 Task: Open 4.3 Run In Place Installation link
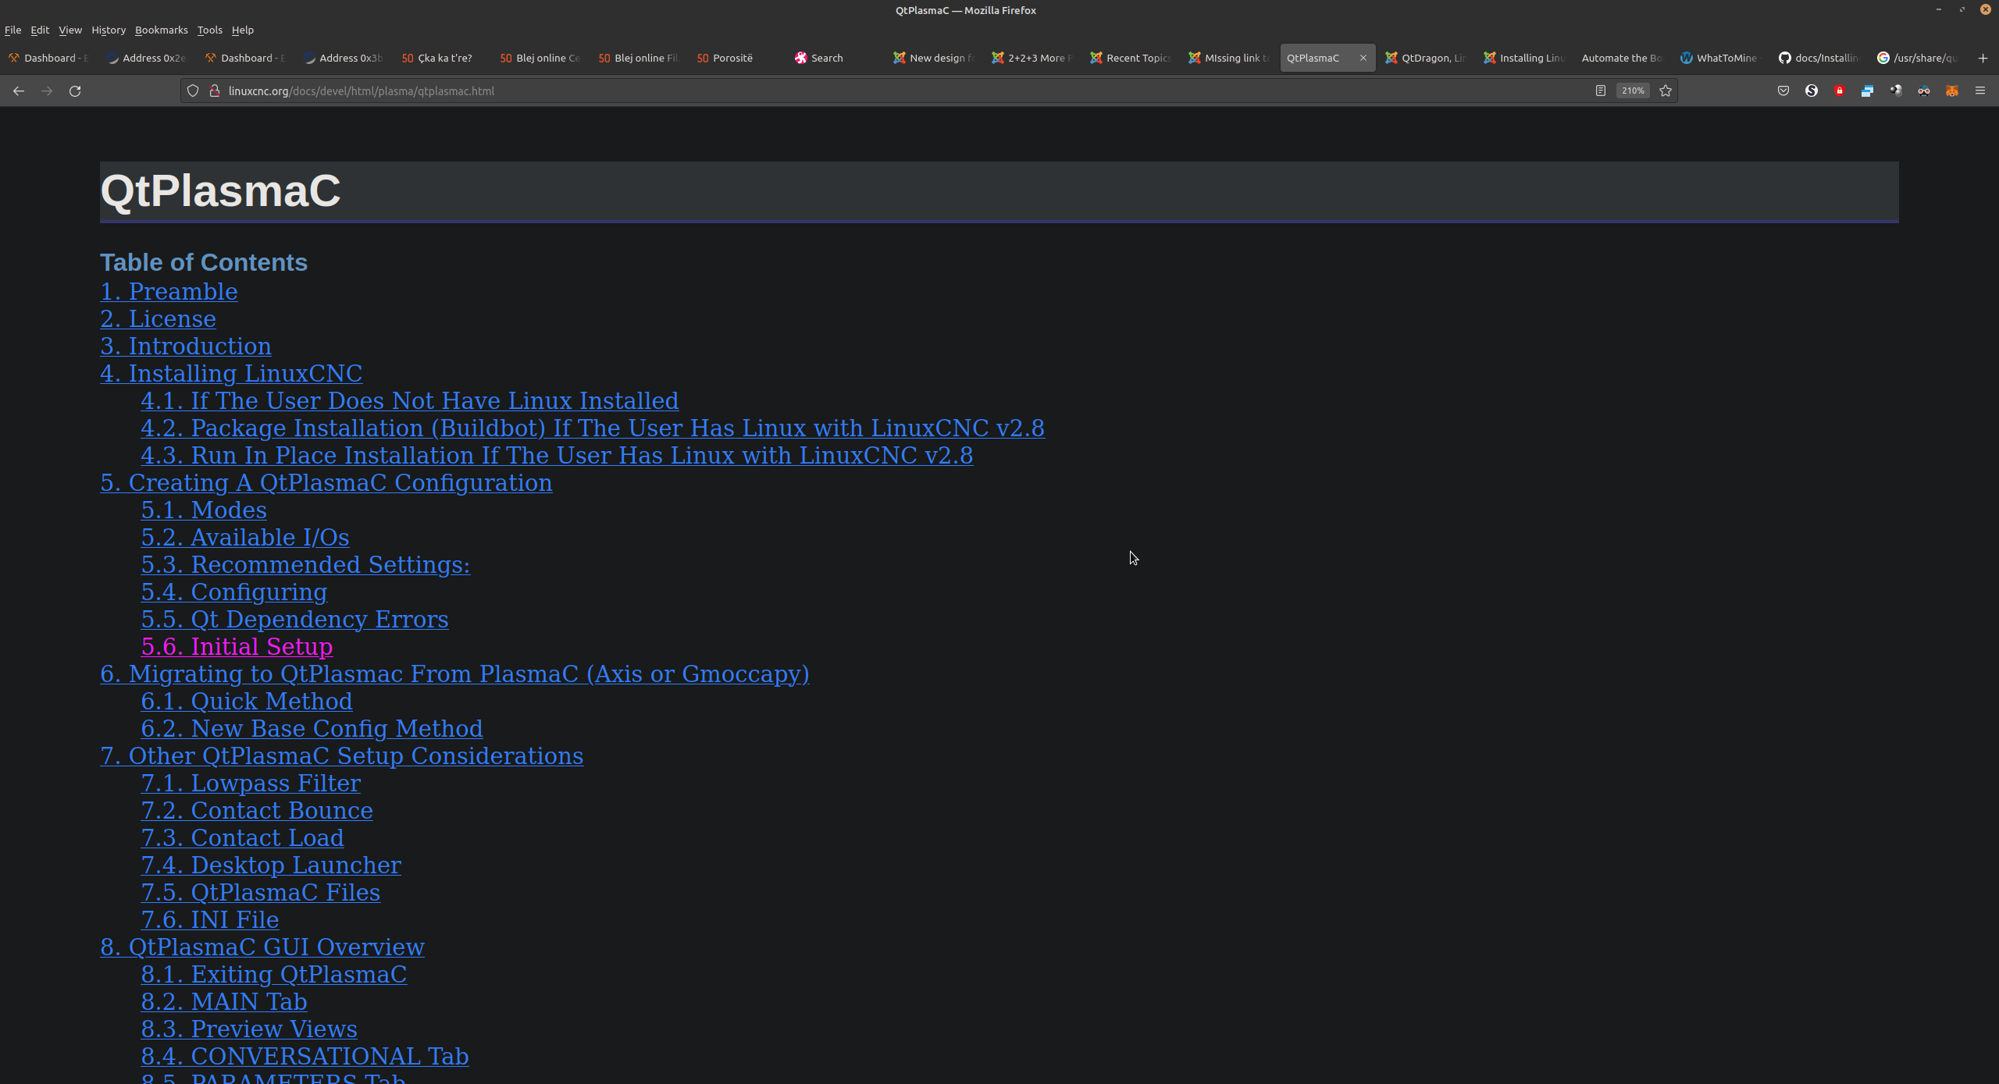pos(557,455)
